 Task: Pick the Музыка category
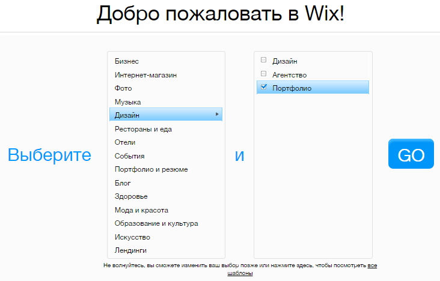(166, 102)
